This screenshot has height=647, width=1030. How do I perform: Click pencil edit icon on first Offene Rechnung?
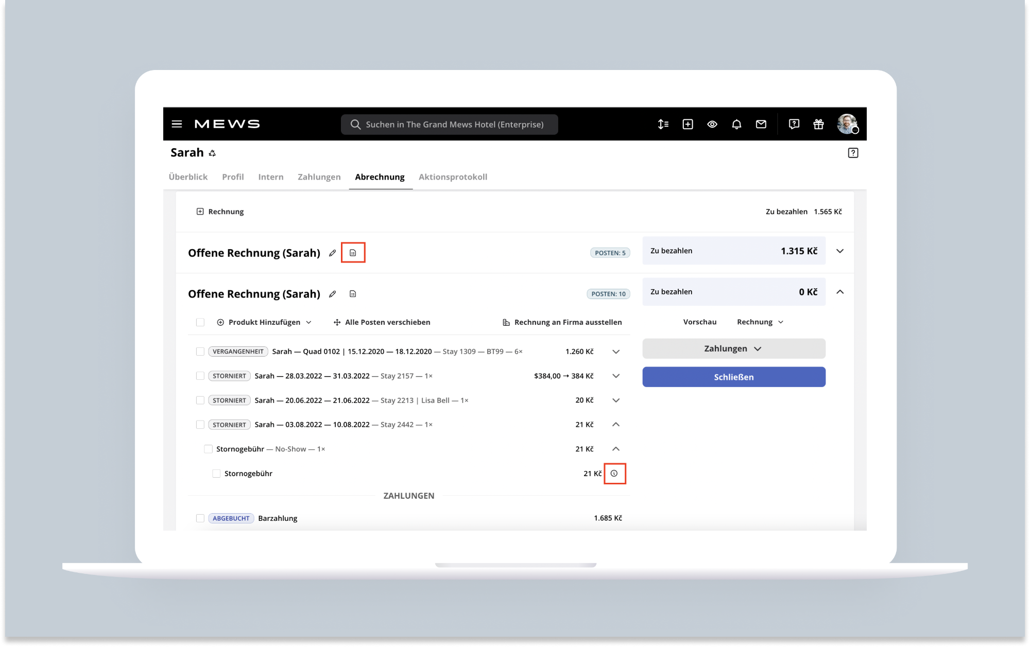click(x=333, y=253)
